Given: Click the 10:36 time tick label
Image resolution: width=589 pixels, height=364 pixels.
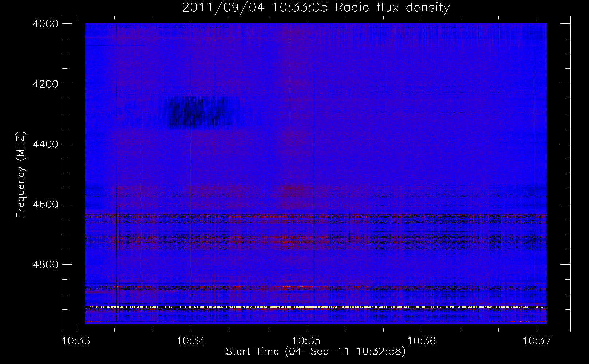Looking at the screenshot, I should pos(422,341).
